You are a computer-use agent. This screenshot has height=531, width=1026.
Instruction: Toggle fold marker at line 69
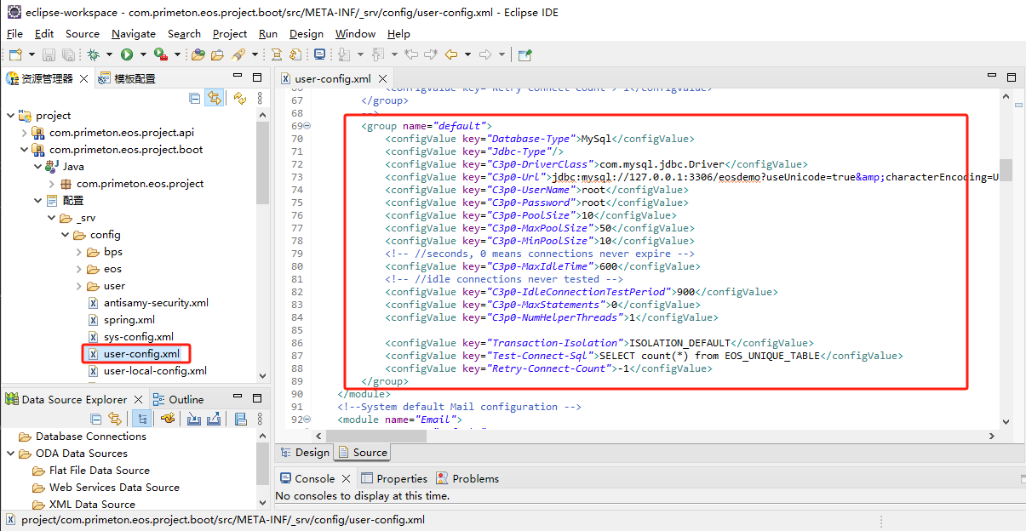[x=307, y=126]
